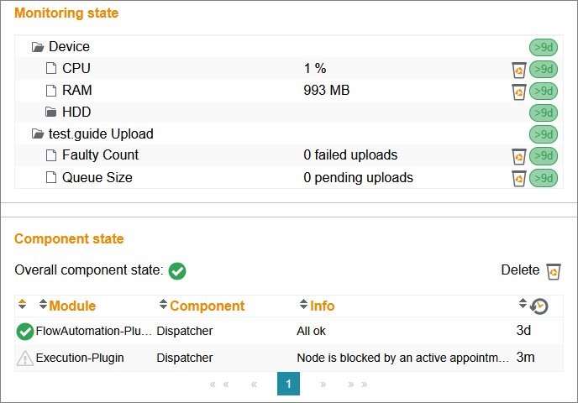Select page 1 in the pagination

[x=288, y=384]
